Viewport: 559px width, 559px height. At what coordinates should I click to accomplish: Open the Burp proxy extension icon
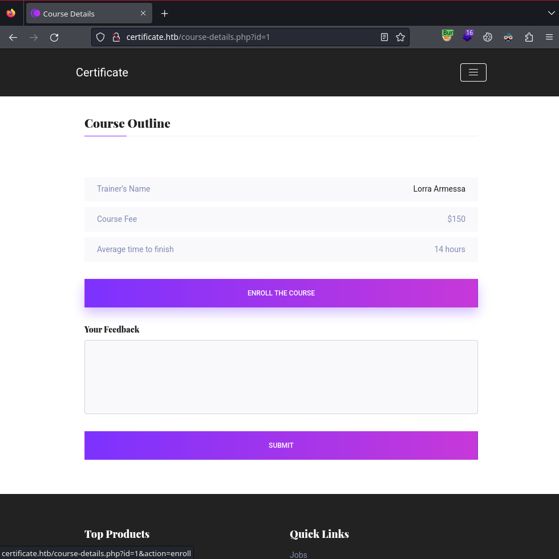coord(447,37)
